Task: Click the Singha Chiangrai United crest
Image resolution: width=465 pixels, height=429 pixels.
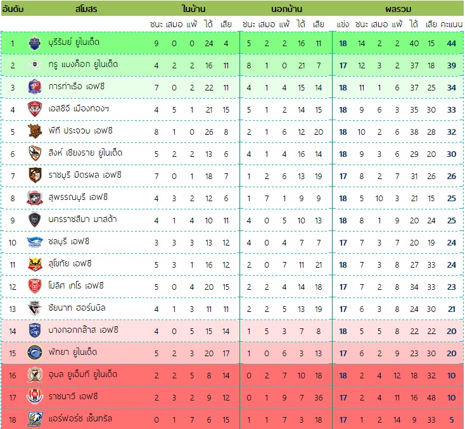Action: point(35,153)
